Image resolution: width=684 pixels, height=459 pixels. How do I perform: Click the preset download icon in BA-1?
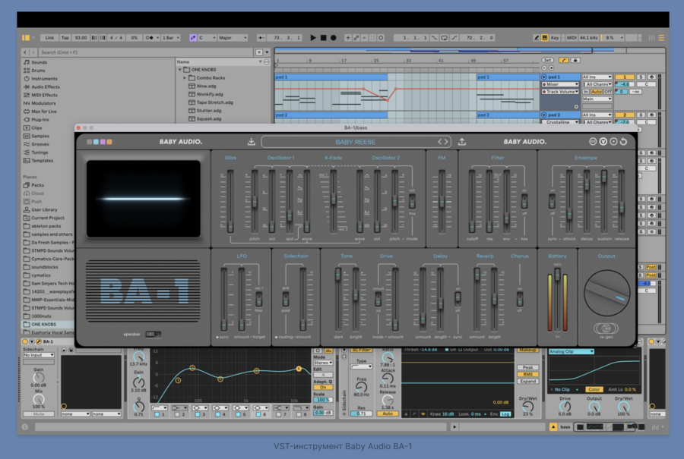point(252,141)
